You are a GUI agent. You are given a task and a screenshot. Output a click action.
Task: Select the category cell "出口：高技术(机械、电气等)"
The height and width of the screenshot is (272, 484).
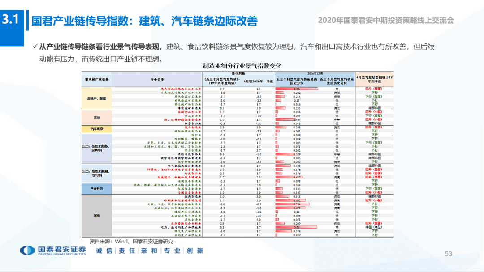pyautogui.click(x=97, y=174)
